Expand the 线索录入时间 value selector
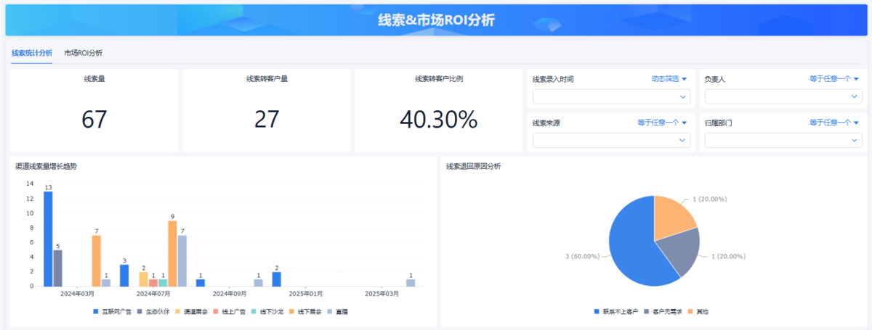 click(x=611, y=96)
